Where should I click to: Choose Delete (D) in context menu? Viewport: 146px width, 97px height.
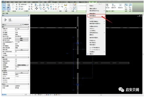[96, 35]
